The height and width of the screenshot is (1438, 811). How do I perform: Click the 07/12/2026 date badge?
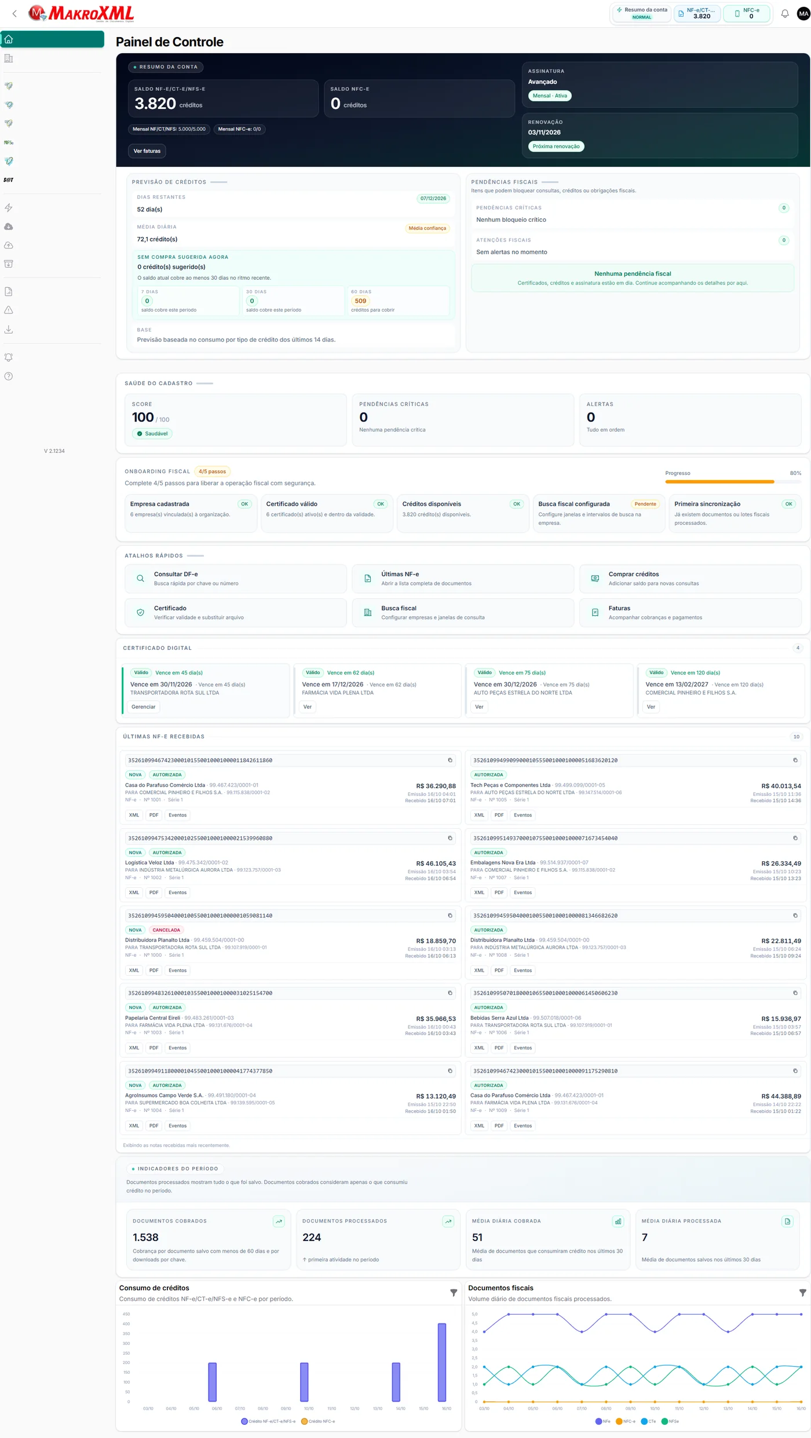tap(433, 199)
